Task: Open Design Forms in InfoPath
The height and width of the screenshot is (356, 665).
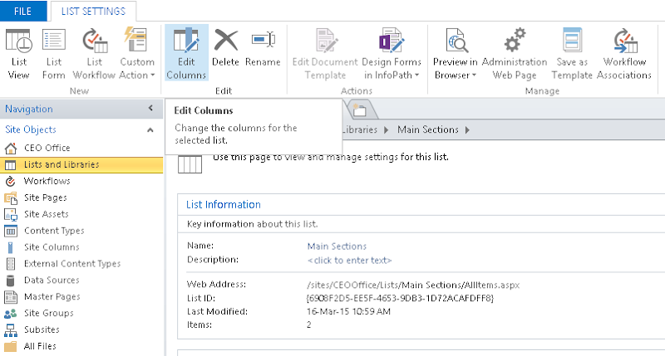Action: pos(391,41)
